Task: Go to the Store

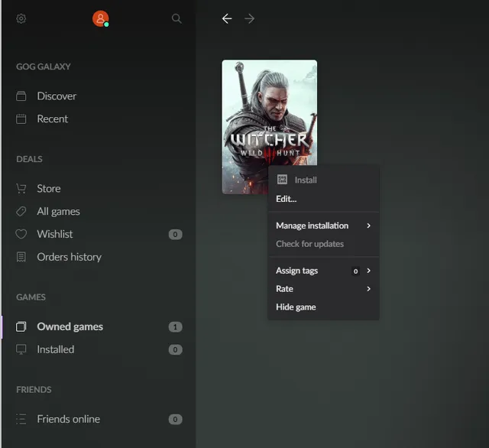Action: pyautogui.click(x=49, y=188)
